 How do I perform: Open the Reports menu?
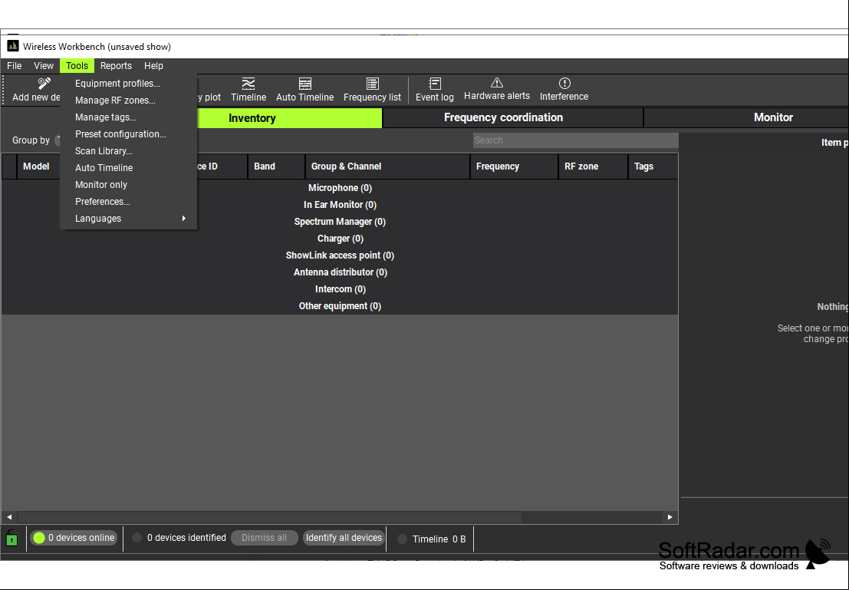(x=116, y=65)
